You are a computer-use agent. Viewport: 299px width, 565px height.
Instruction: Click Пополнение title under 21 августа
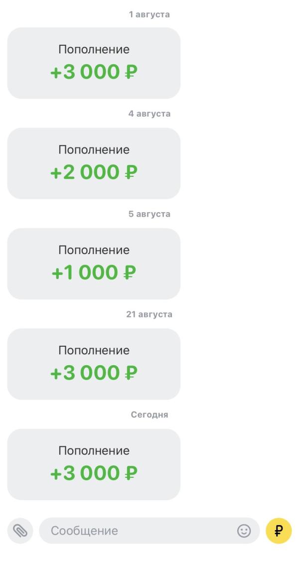click(x=94, y=350)
